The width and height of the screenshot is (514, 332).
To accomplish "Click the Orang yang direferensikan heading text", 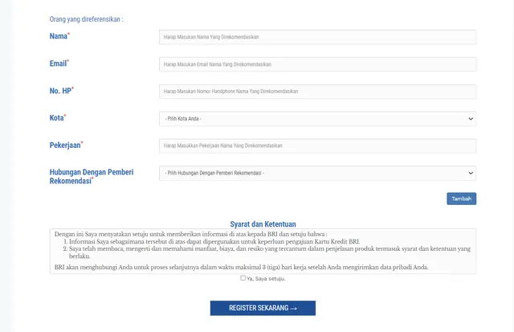I will pyautogui.click(x=87, y=18).
